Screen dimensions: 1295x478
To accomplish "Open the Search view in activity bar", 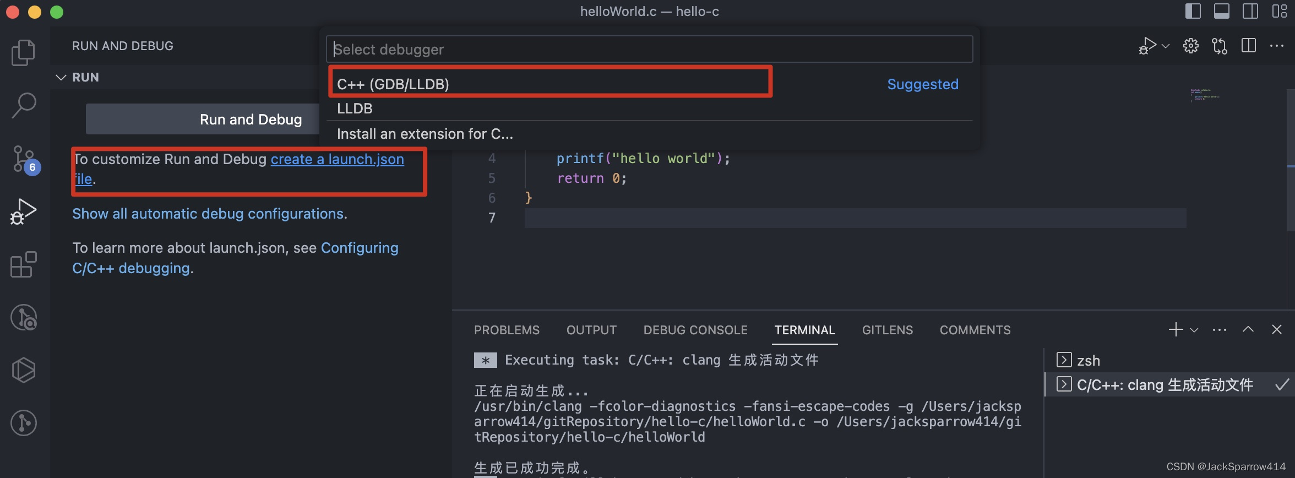I will click(x=23, y=105).
